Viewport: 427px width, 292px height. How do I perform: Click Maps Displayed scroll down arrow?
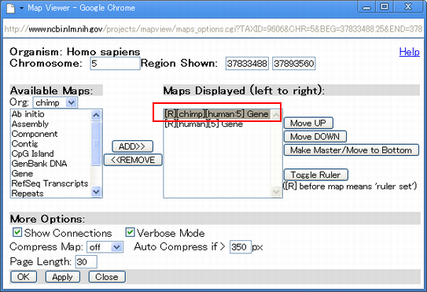276,192
